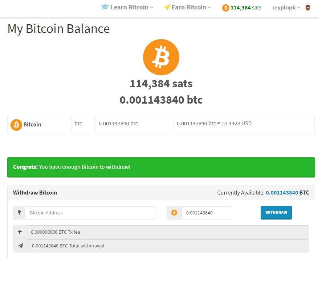Screen dimensions: 334x284
Task: Click the graduation cap icon beside Learn Bitcoin
Action: (105, 7)
